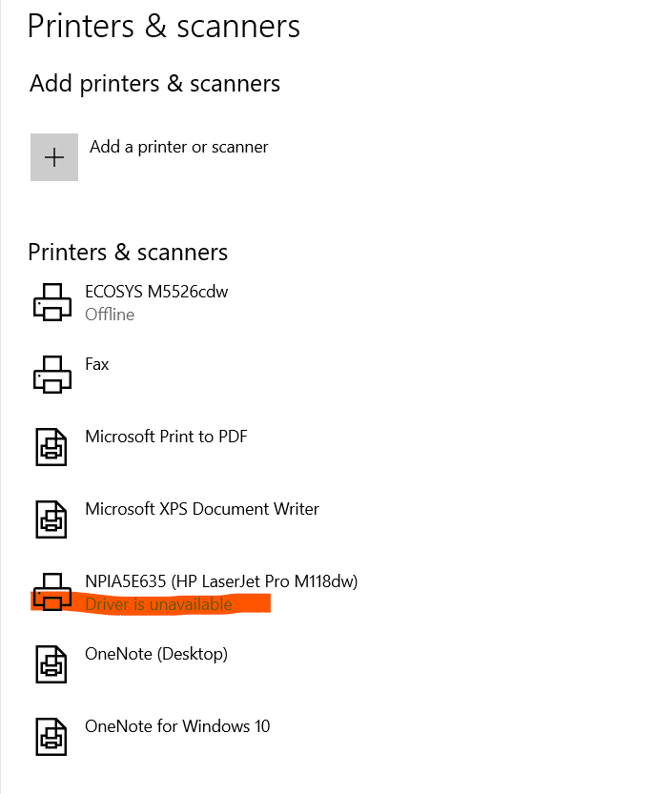Select NPIA5E635 (HP LaserJet Pro M118dw) name

pos(221,581)
